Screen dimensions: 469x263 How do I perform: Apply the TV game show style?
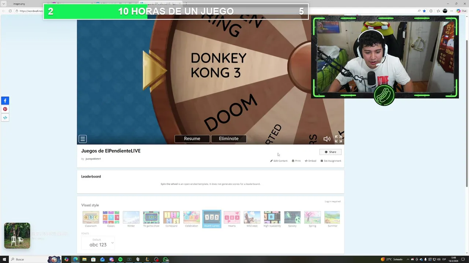click(151, 219)
